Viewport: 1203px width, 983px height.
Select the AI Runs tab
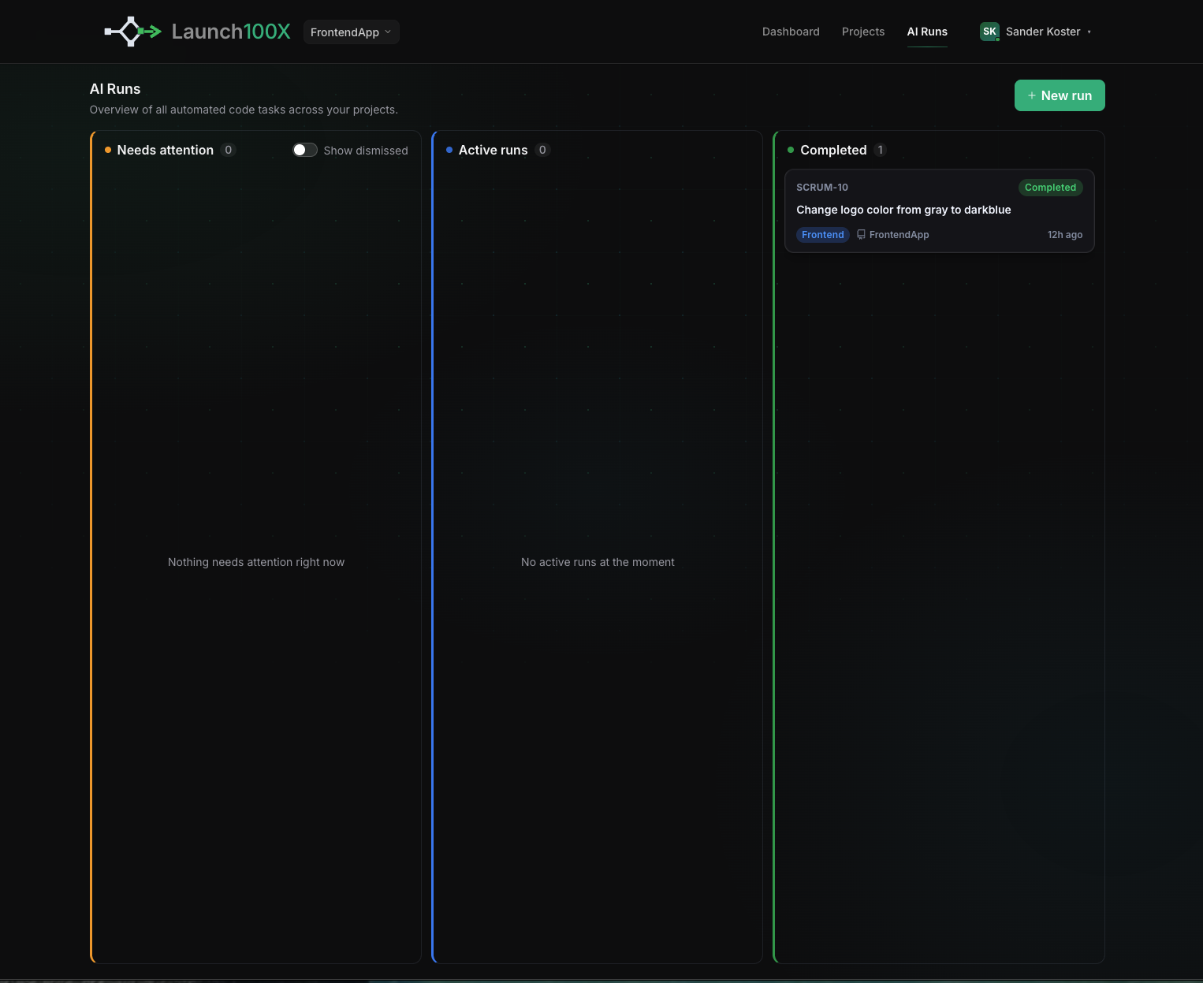(x=926, y=32)
